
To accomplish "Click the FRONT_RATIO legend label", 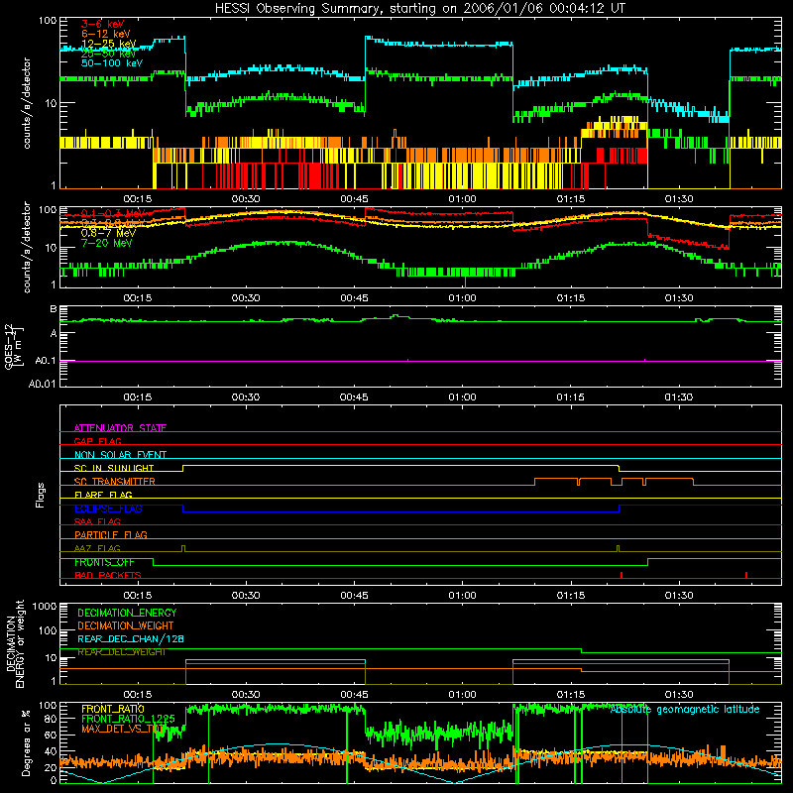I will 113,709.
